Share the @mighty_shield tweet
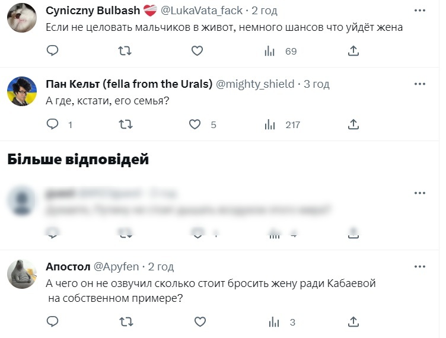This screenshot has width=446, height=338. click(x=353, y=125)
